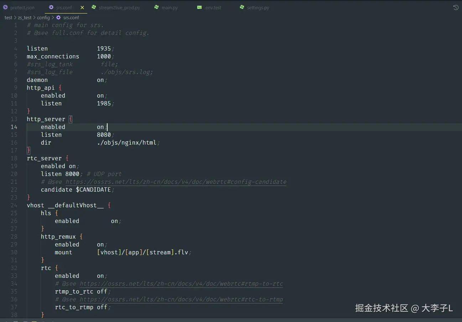Click the JSON icon on protect.json tab
462x322 pixels.
pos(5,7)
